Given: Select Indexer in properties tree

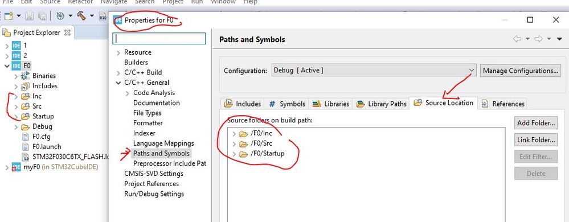Looking at the screenshot, I should point(144,133).
